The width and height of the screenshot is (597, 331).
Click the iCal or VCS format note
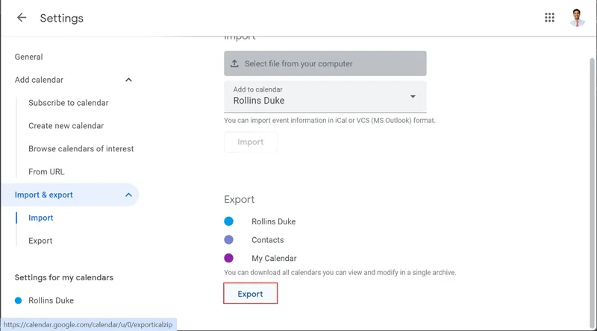point(330,121)
